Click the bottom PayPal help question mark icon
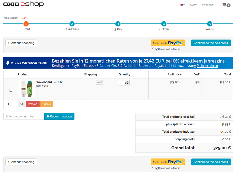This screenshot has height=174, width=236. coord(152,168)
